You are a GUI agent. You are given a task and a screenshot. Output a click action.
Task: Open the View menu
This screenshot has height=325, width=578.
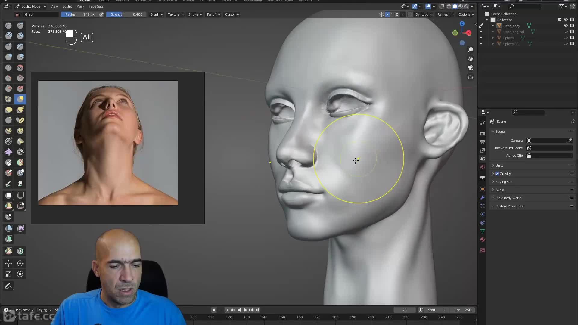pos(54,6)
